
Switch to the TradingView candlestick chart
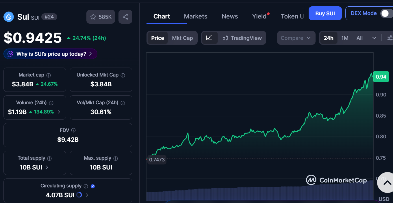point(242,38)
